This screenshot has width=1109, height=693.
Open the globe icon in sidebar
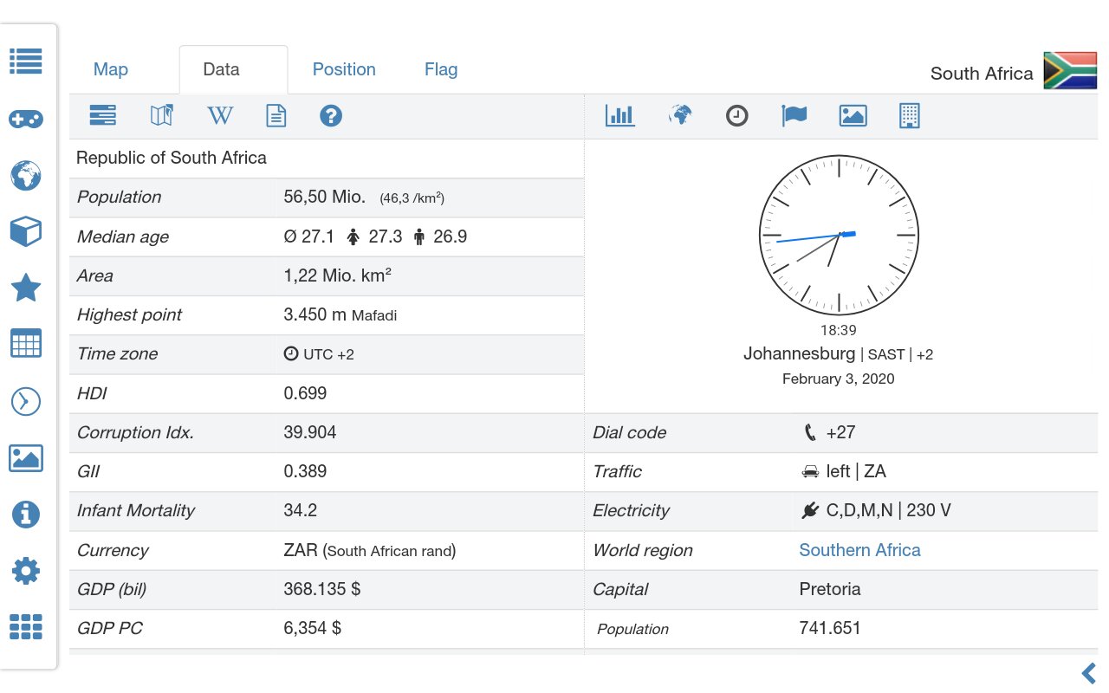click(26, 175)
